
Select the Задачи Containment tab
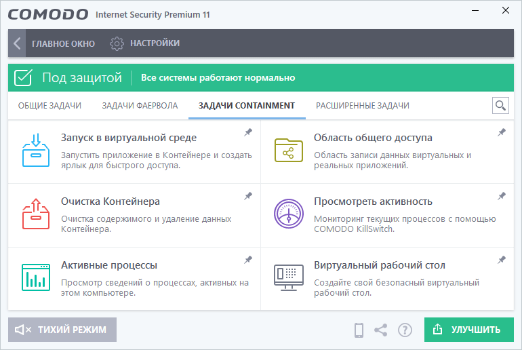[247, 106]
